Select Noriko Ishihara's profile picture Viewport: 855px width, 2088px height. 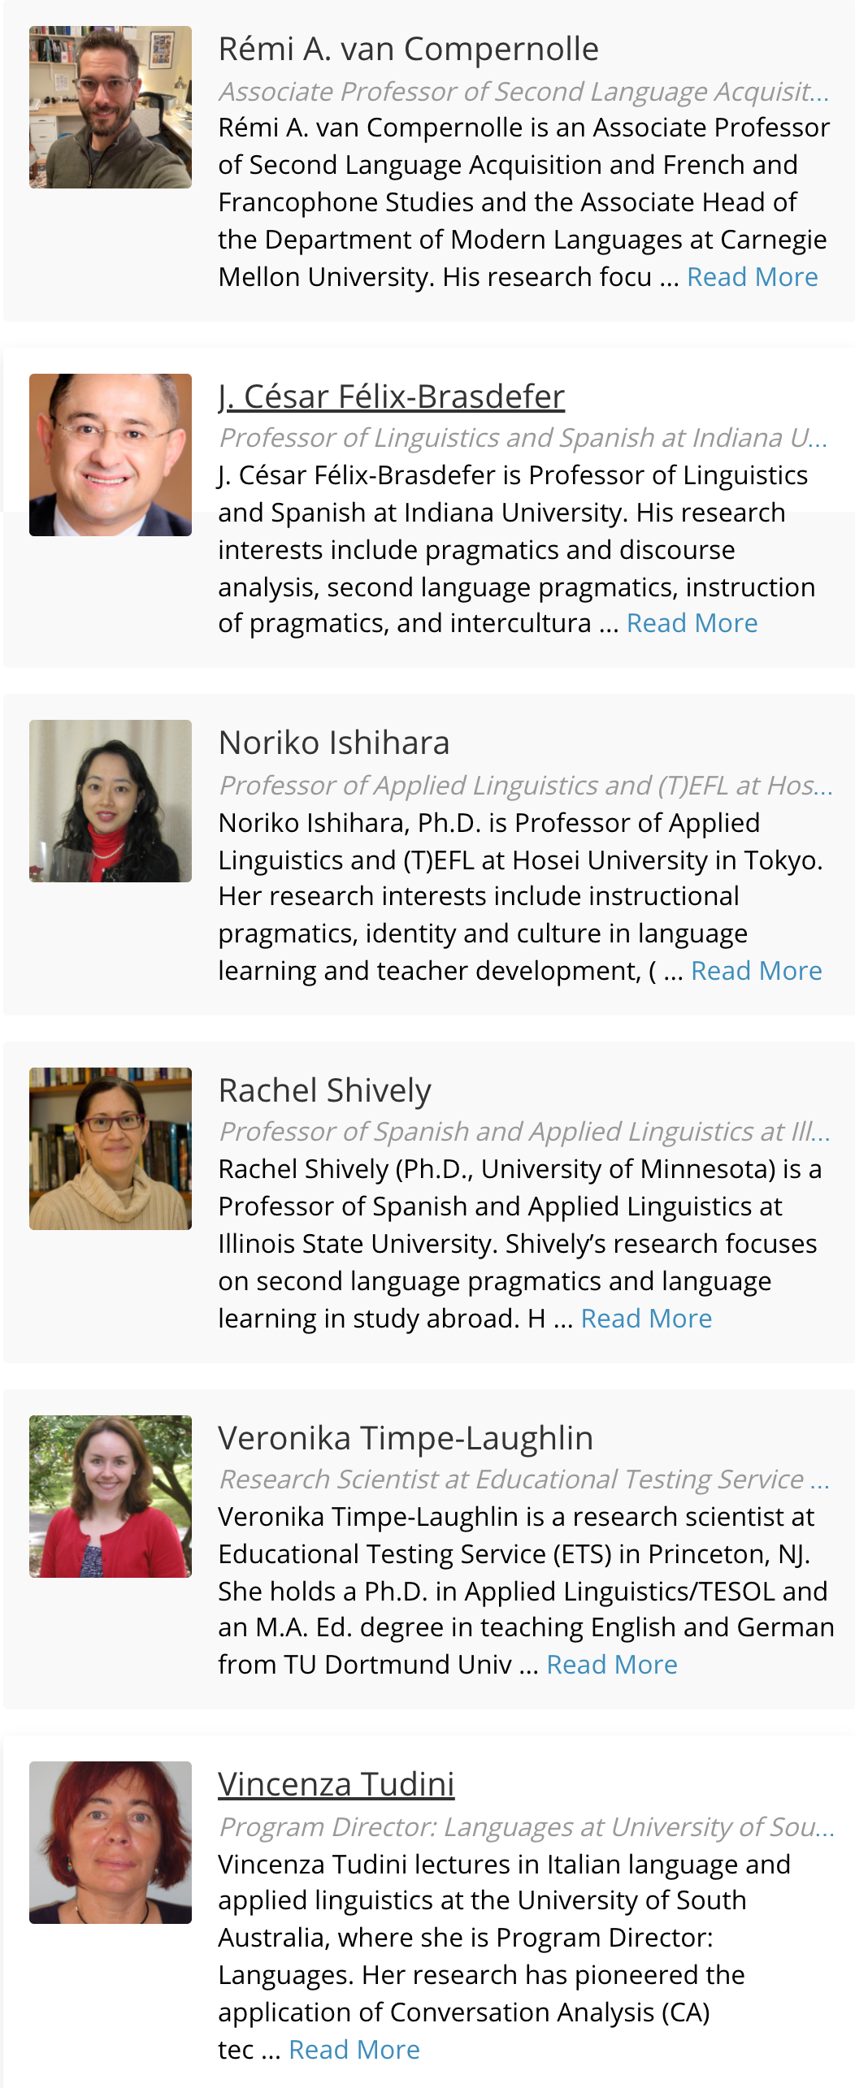(x=111, y=801)
